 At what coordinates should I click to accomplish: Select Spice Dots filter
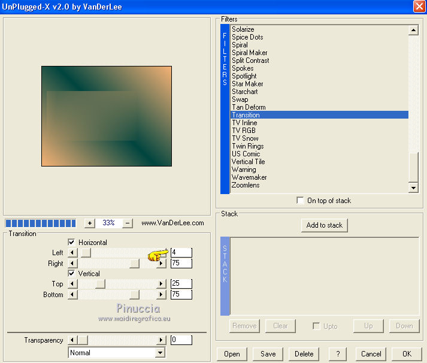coord(247,37)
